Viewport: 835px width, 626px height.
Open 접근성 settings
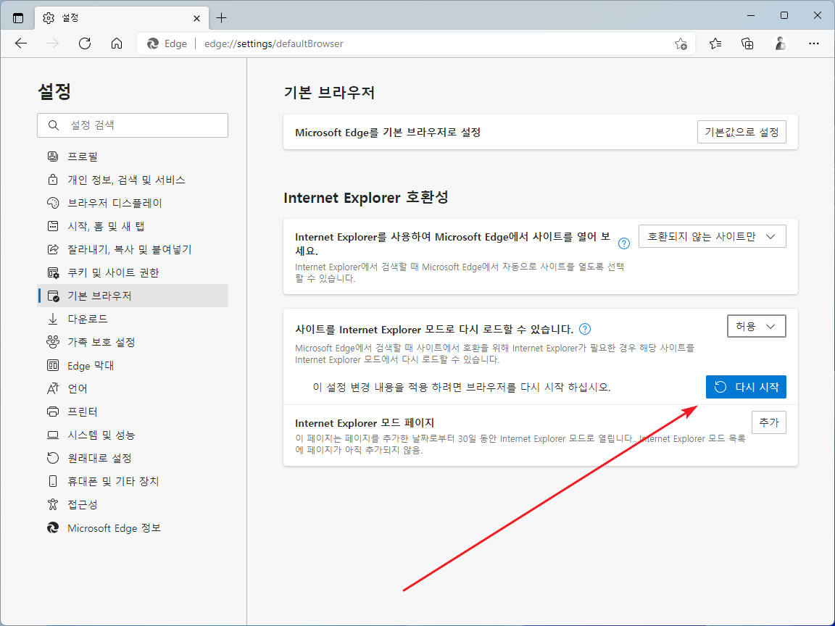coord(133,504)
